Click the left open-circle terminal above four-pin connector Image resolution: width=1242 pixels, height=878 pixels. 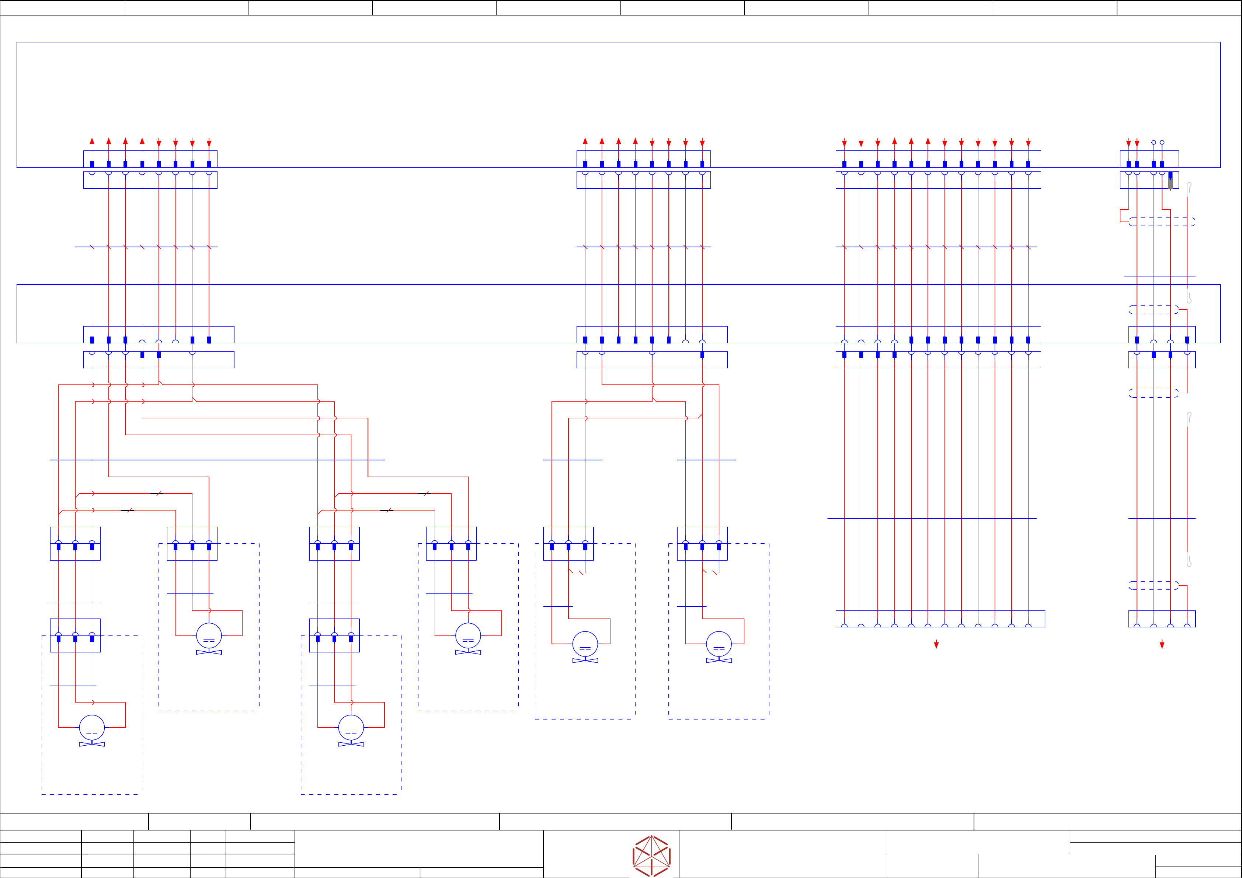1153,142
